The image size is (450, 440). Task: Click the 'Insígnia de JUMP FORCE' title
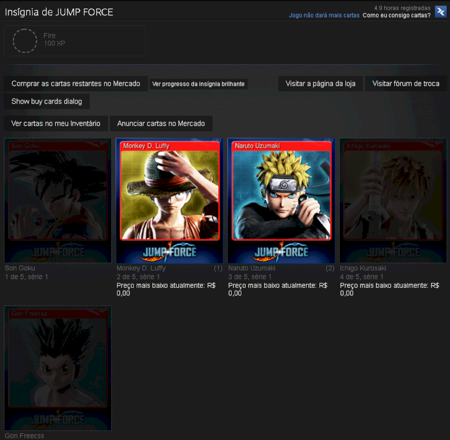[59, 12]
